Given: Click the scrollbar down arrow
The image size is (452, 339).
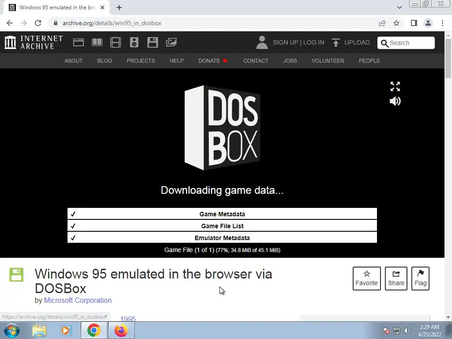Looking at the screenshot, I should tap(448, 317).
